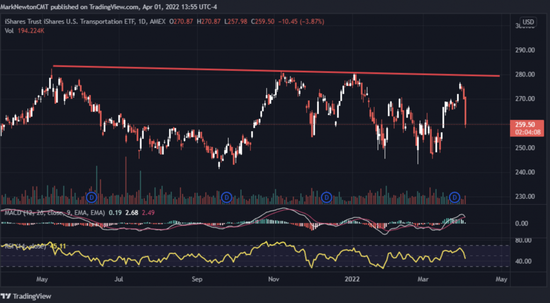Click the TradingView logo at the bottom

(26, 296)
